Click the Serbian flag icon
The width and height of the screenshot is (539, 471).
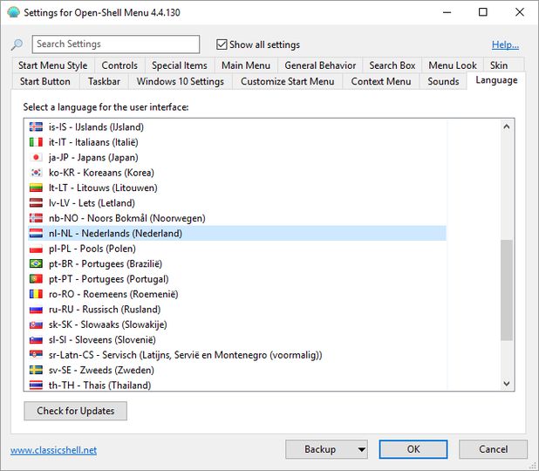(x=36, y=355)
